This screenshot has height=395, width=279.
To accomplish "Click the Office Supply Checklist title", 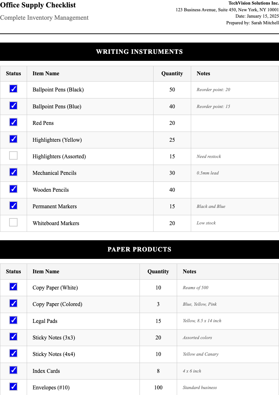I will click(x=38, y=5).
